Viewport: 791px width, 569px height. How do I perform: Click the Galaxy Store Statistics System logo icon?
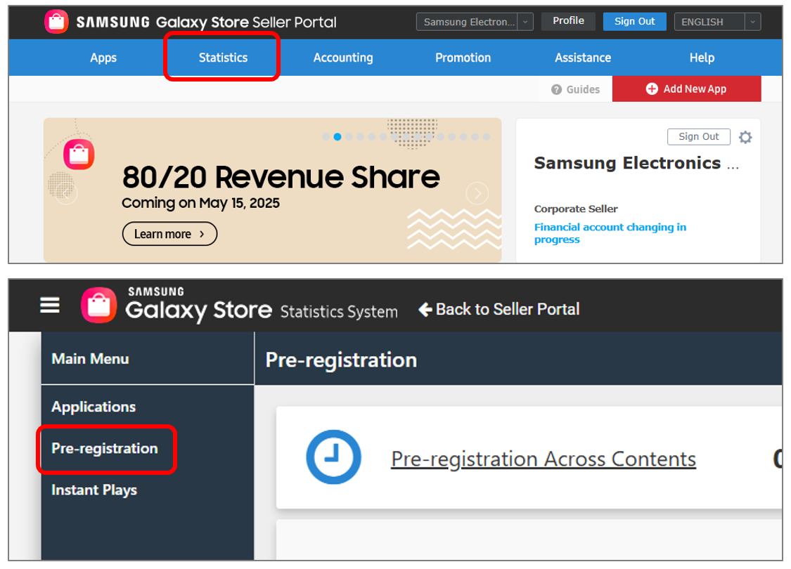[99, 305]
